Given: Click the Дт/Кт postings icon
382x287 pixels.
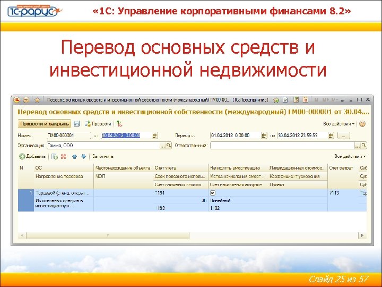Looking at the screenshot, I should click(119, 124).
